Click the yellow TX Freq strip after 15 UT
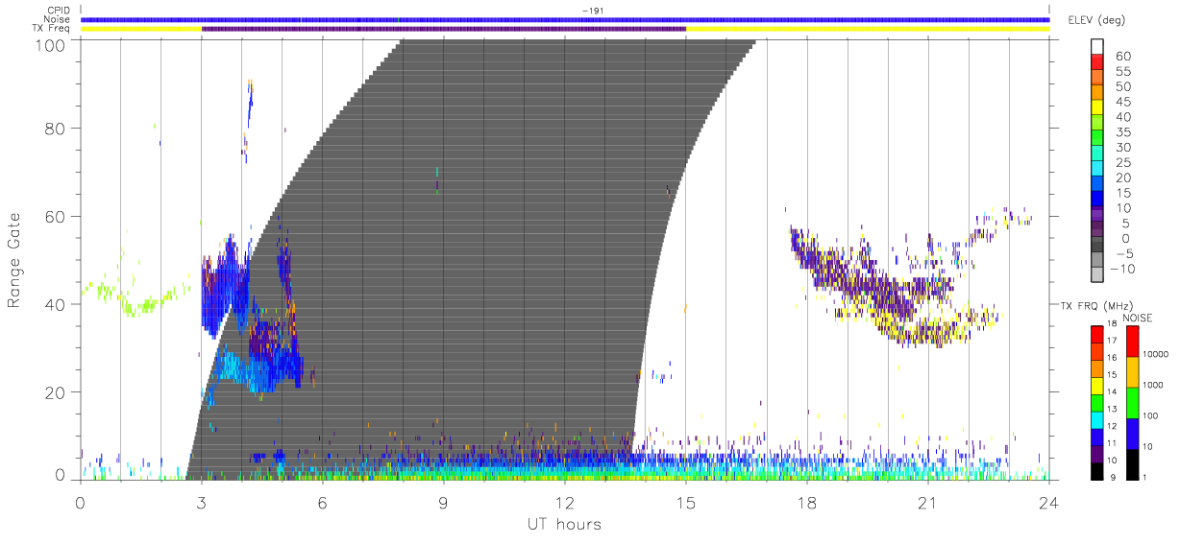 click(868, 29)
